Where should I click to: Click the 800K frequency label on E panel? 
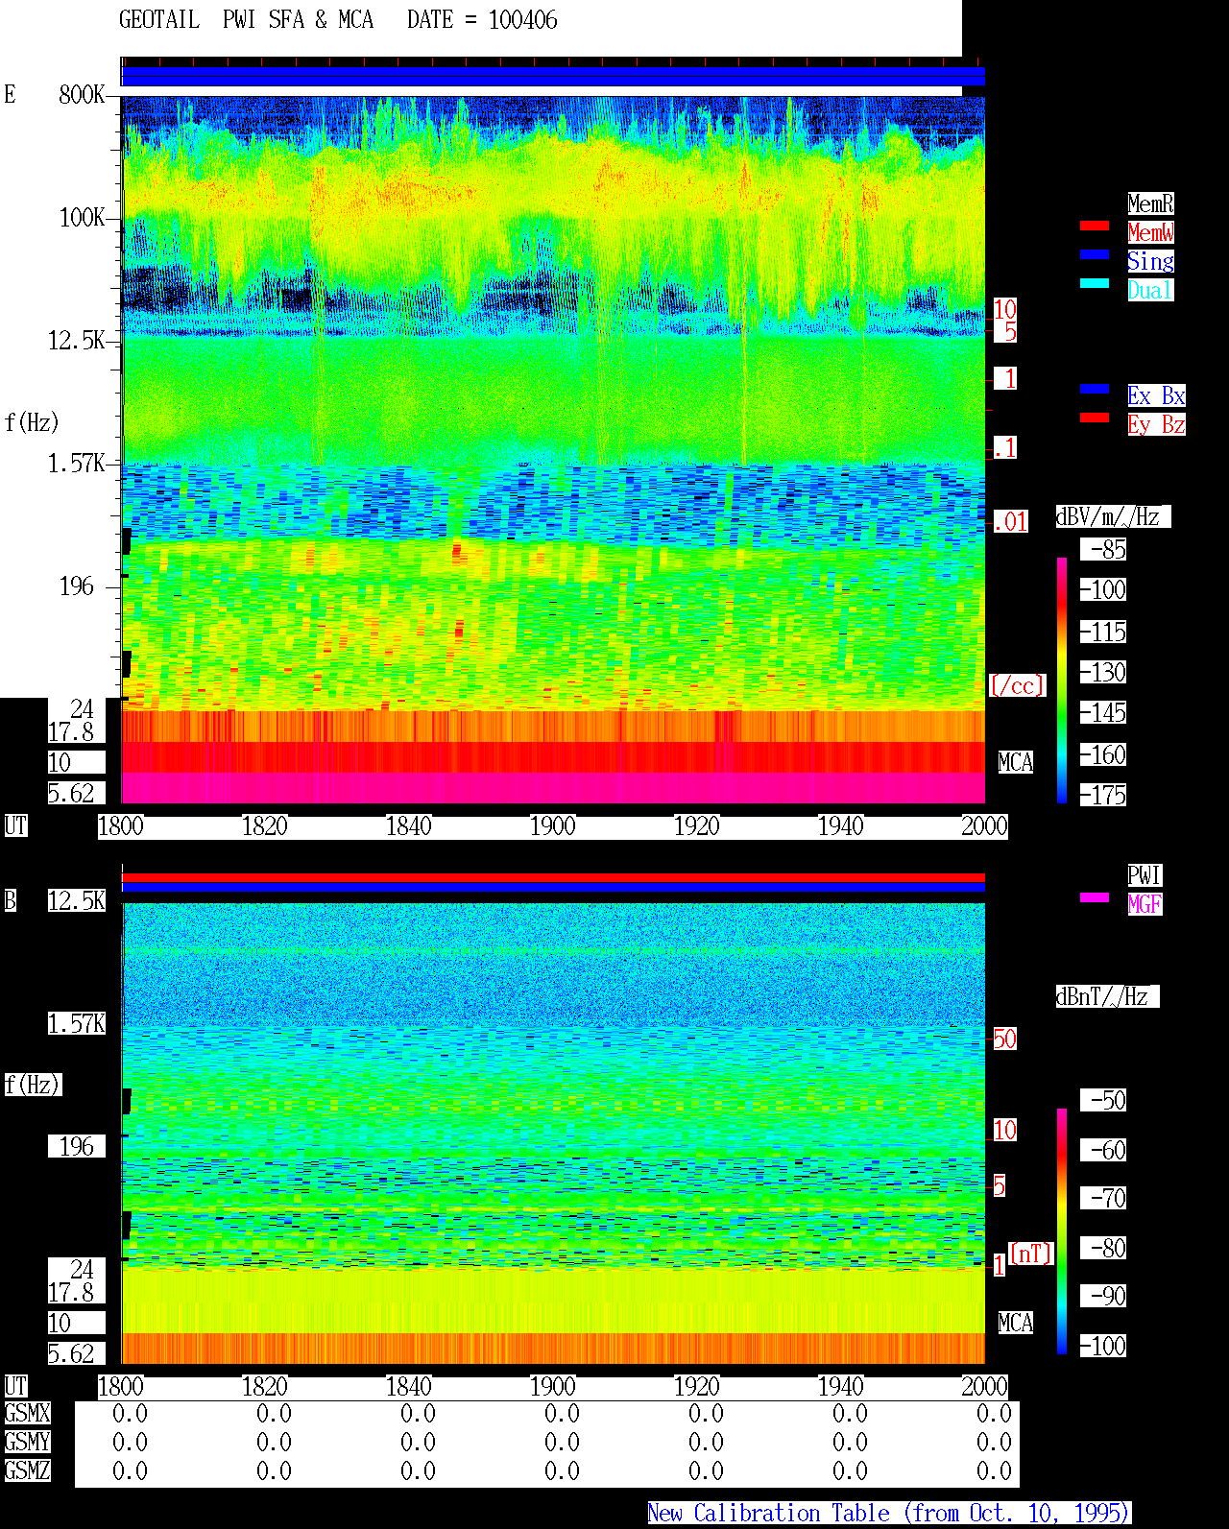(82, 95)
